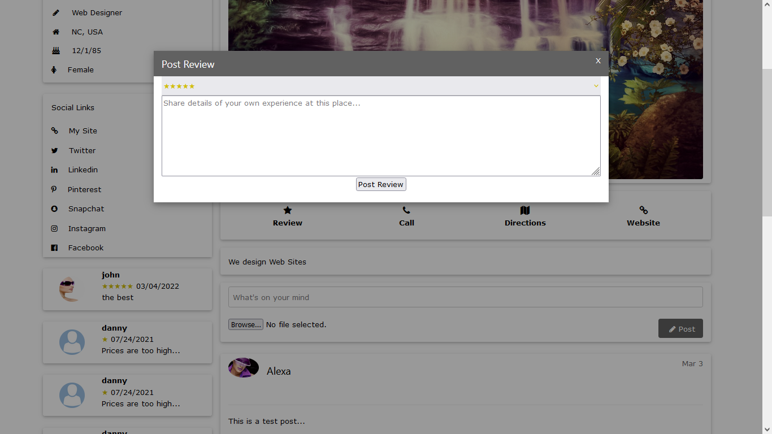Click the Twitter bird icon
The width and height of the screenshot is (772, 434).
55,150
